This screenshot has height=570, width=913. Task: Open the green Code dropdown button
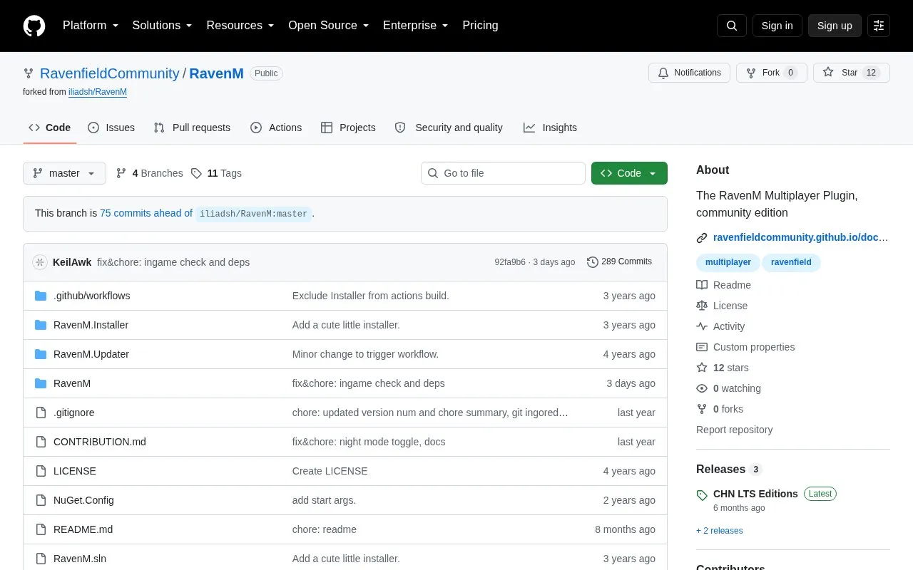click(629, 173)
